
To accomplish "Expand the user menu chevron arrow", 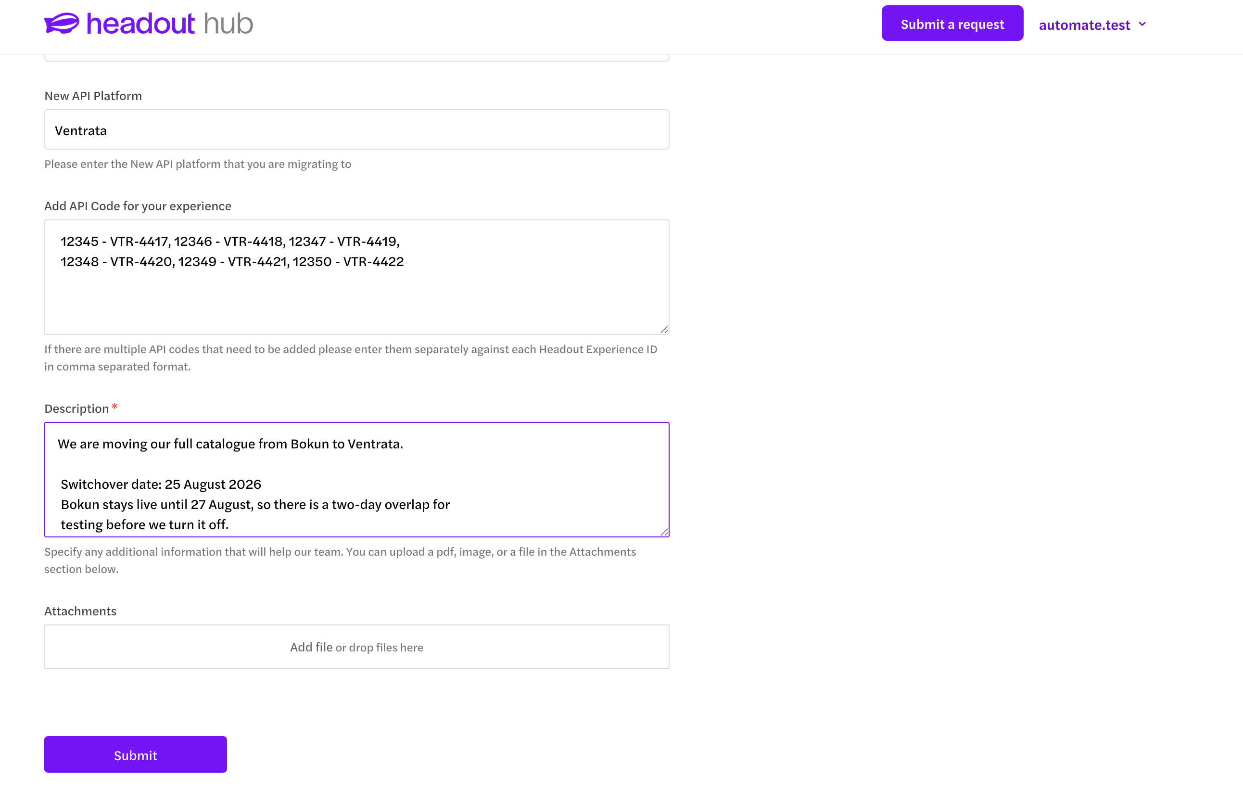I will pos(1142,24).
